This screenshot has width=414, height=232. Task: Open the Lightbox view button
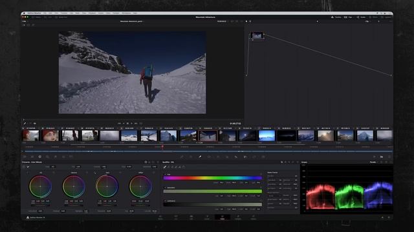pyautogui.click(x=387, y=17)
